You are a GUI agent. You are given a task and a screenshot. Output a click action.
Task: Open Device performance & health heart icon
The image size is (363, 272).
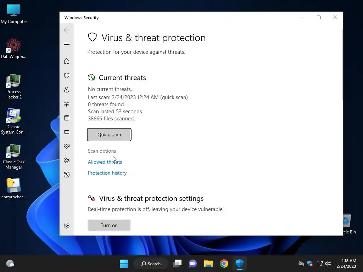[x=67, y=146]
